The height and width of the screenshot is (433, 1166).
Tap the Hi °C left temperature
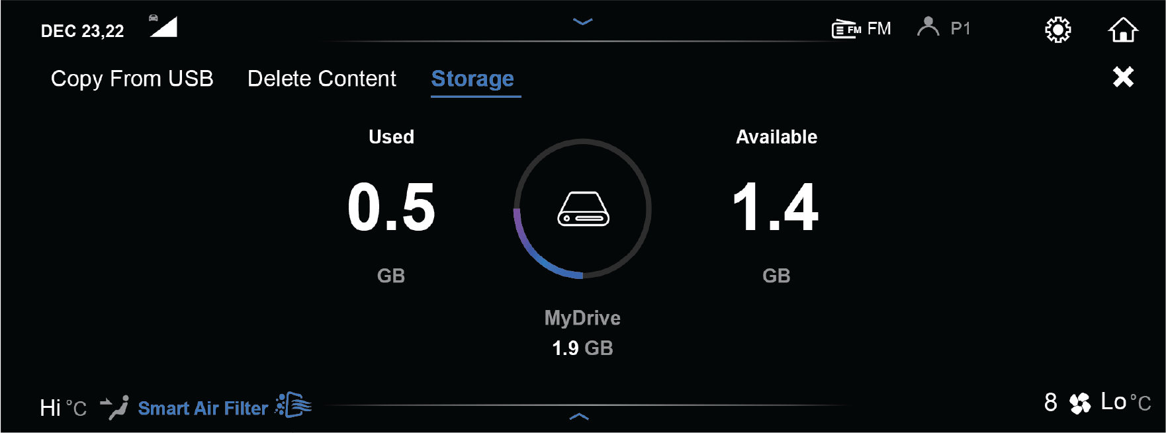[63, 408]
